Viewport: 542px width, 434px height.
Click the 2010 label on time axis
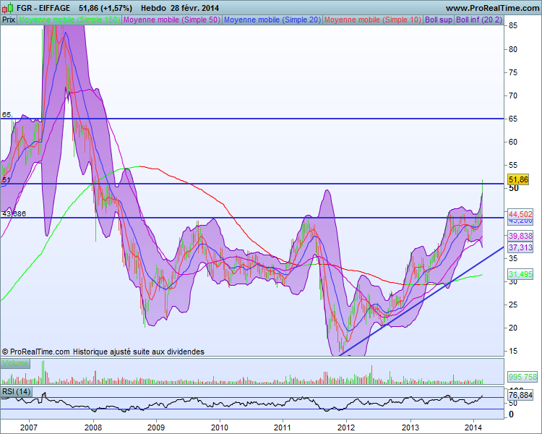click(220, 427)
